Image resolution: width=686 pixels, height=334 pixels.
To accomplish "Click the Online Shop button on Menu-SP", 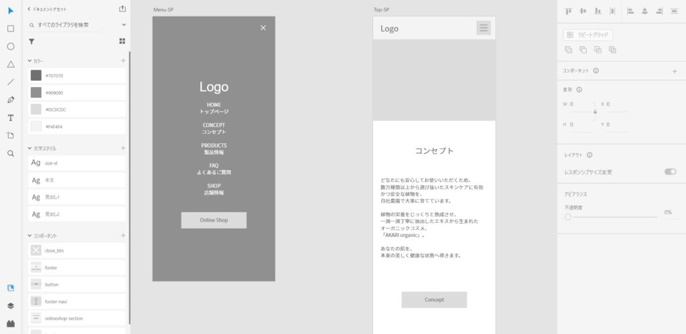I will 214,220.
